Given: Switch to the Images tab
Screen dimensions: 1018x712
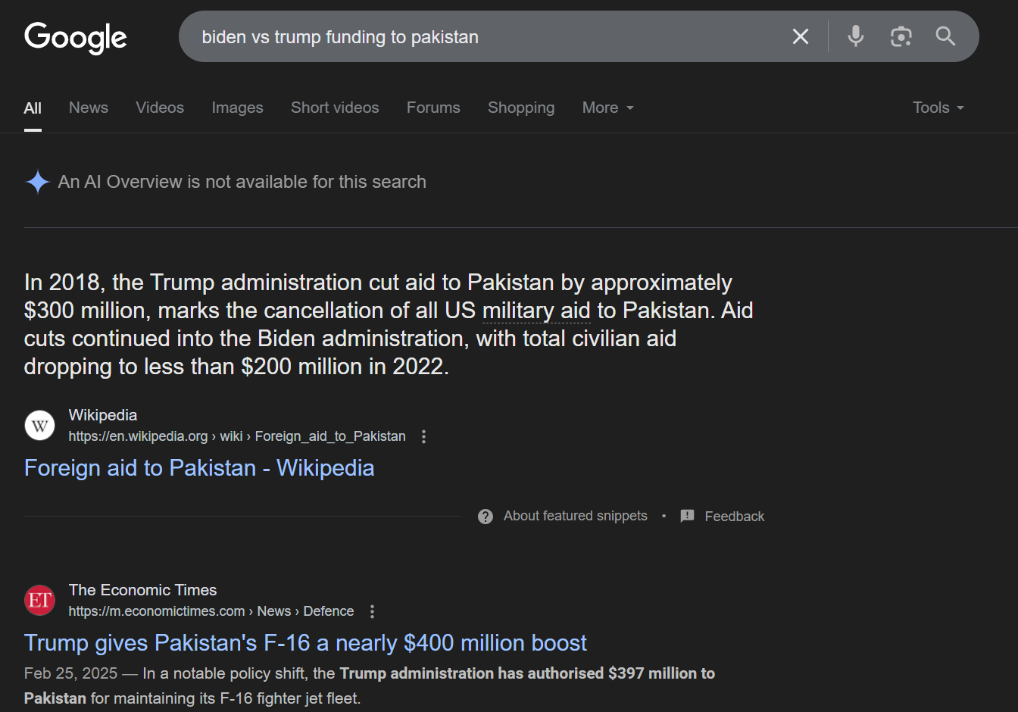Looking at the screenshot, I should point(238,108).
